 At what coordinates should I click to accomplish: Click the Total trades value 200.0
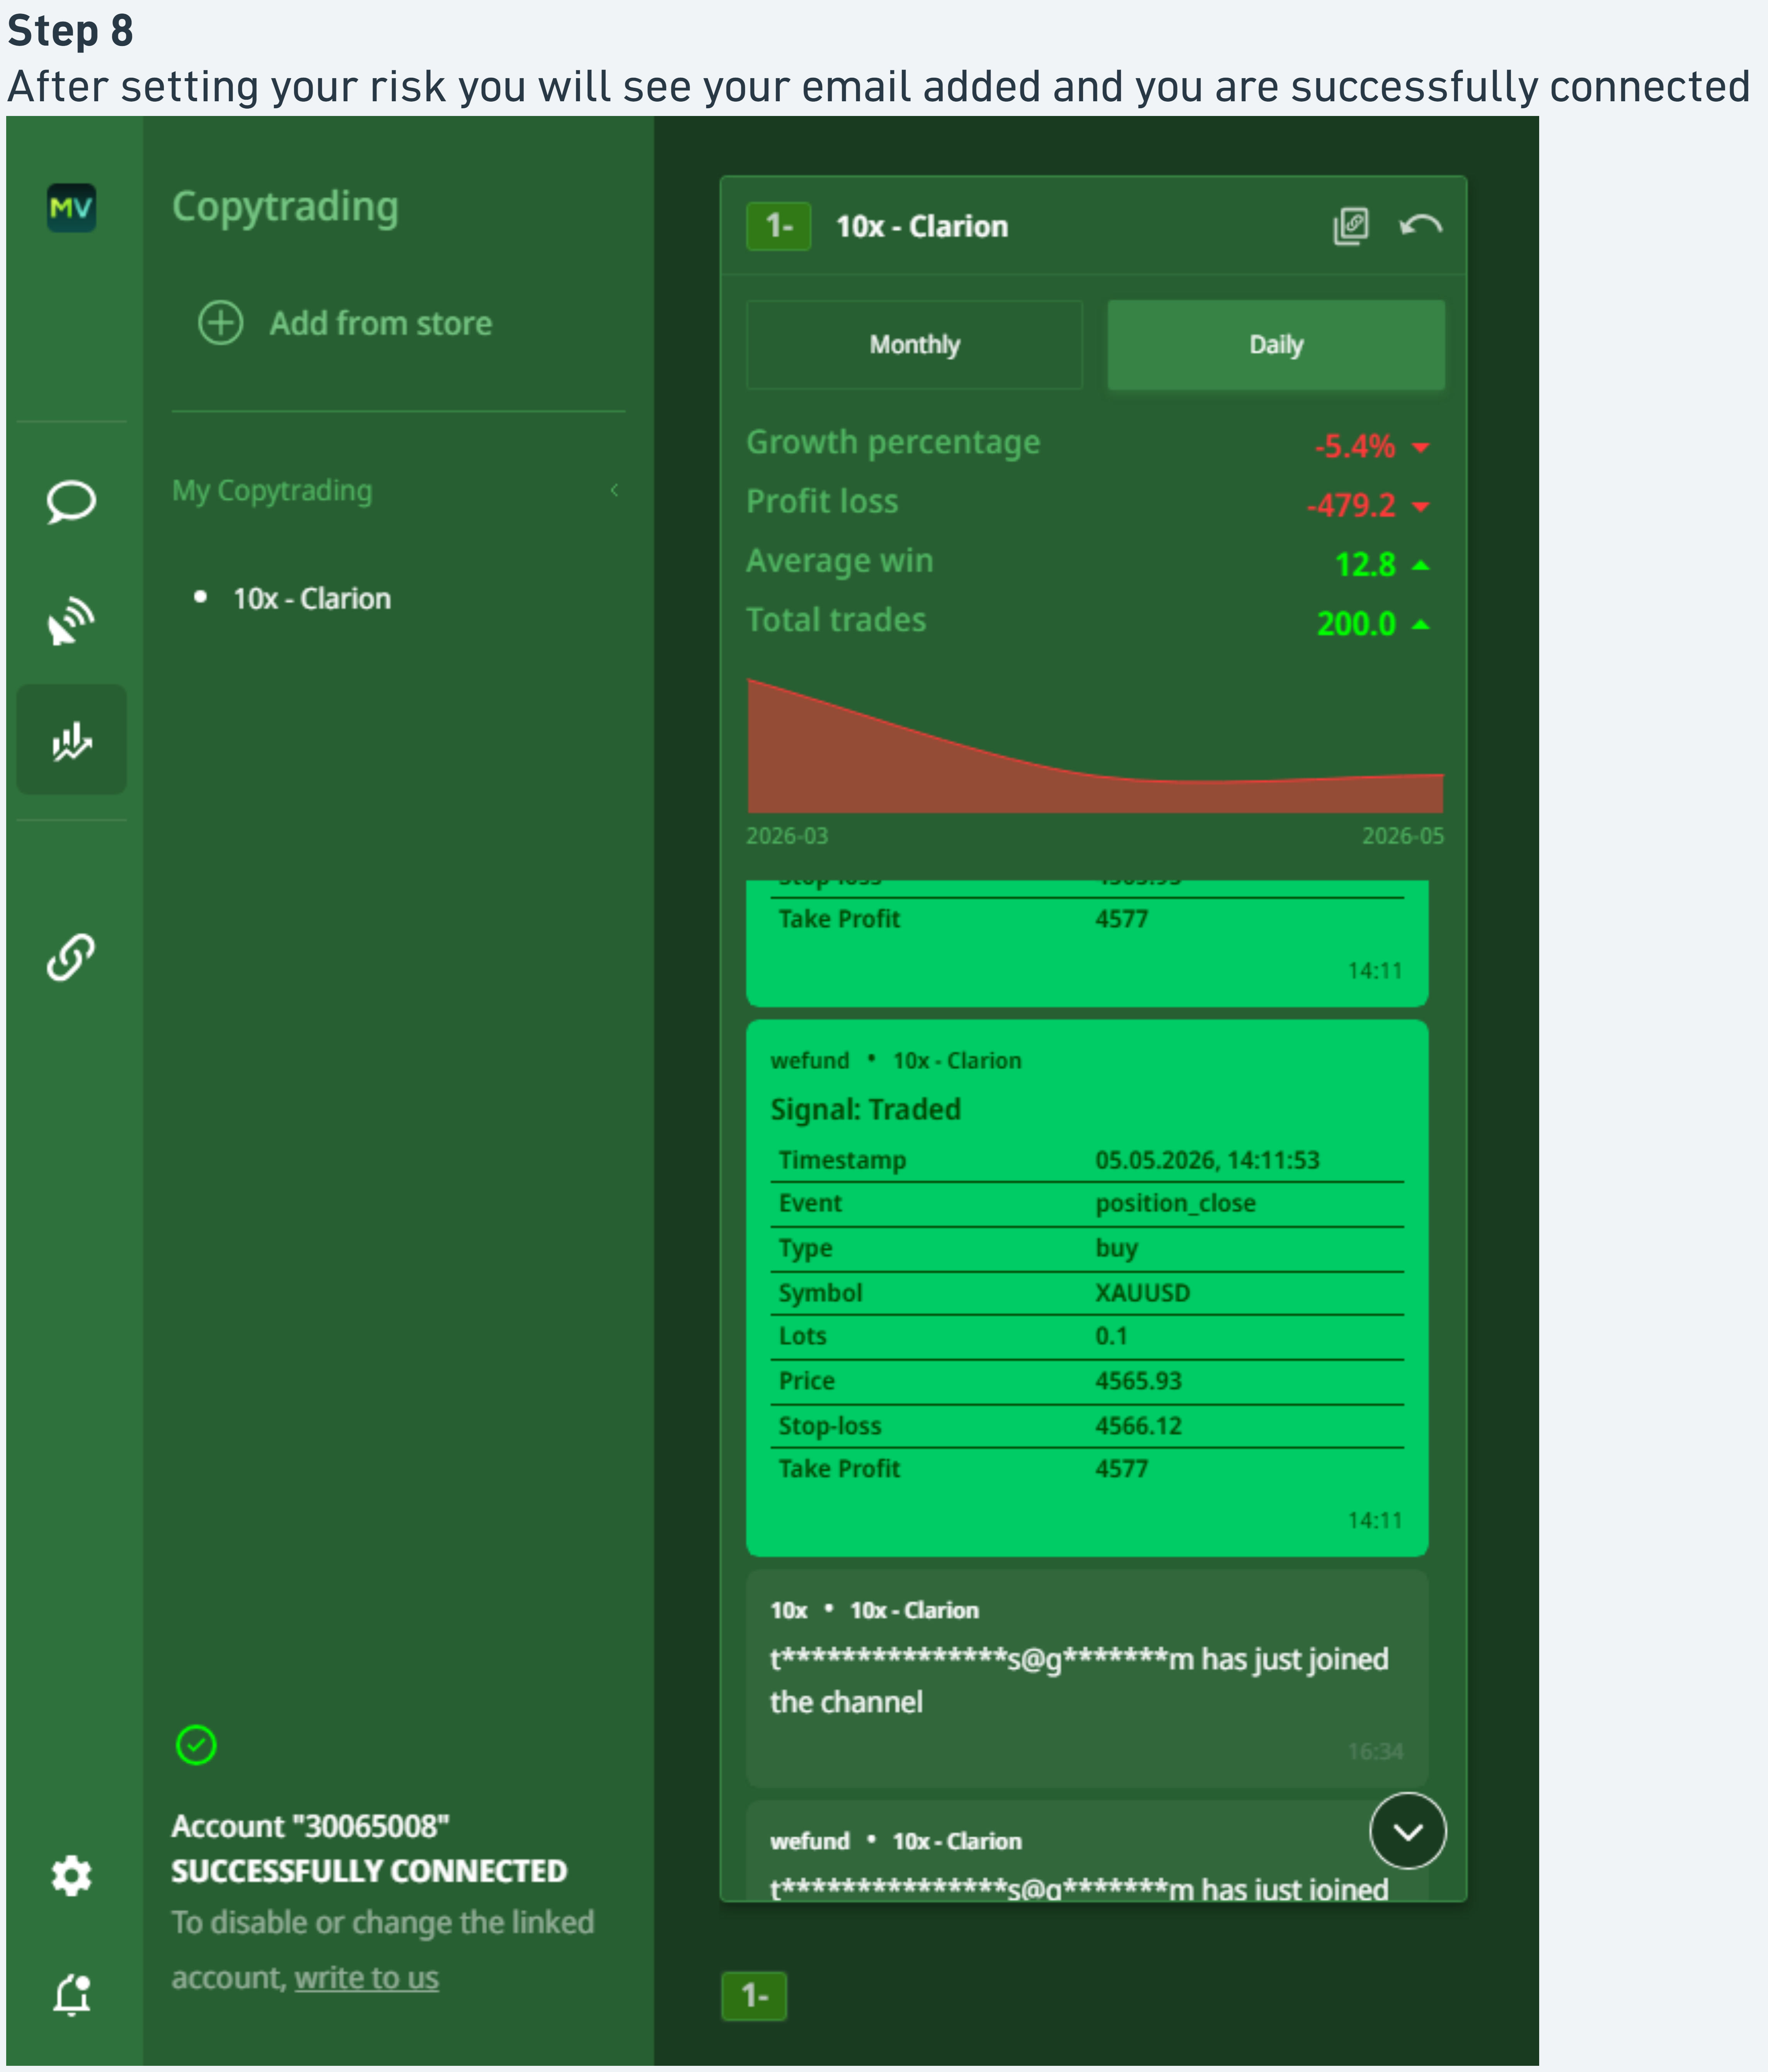click(x=1356, y=623)
